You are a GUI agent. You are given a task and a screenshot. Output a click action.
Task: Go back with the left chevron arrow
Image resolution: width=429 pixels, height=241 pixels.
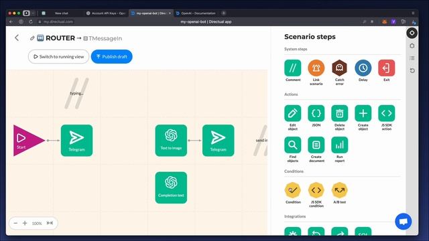point(17,37)
